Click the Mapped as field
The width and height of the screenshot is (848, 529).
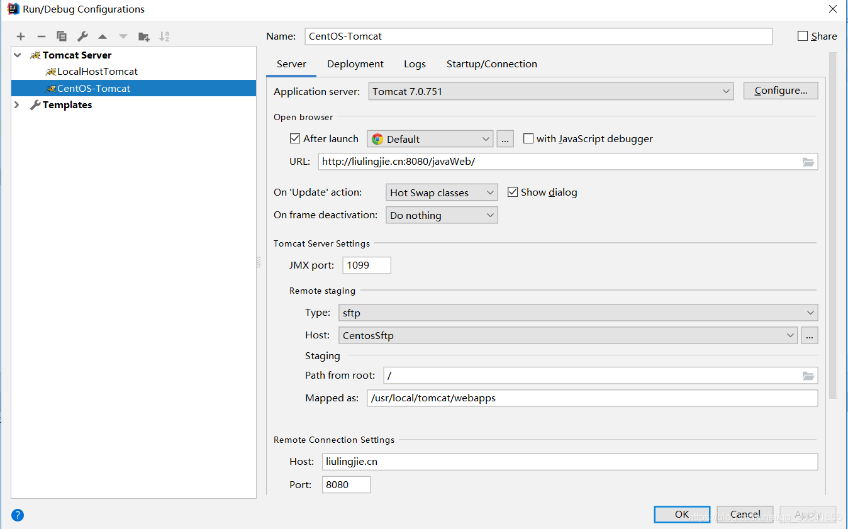pos(593,398)
